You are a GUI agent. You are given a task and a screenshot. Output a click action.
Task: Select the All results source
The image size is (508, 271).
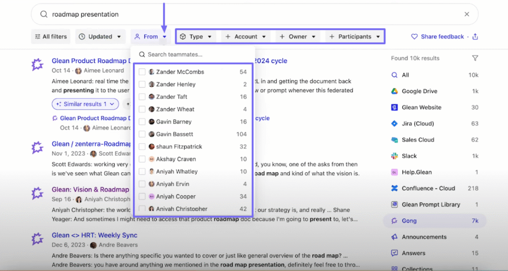pyautogui.click(x=435, y=75)
